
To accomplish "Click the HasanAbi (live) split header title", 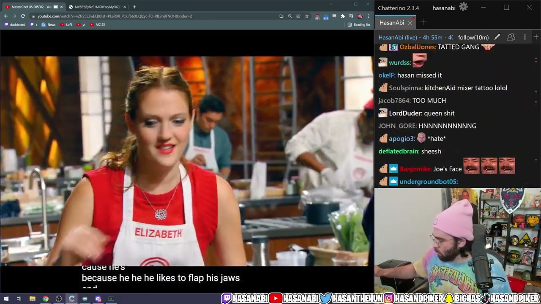I will coord(415,37).
